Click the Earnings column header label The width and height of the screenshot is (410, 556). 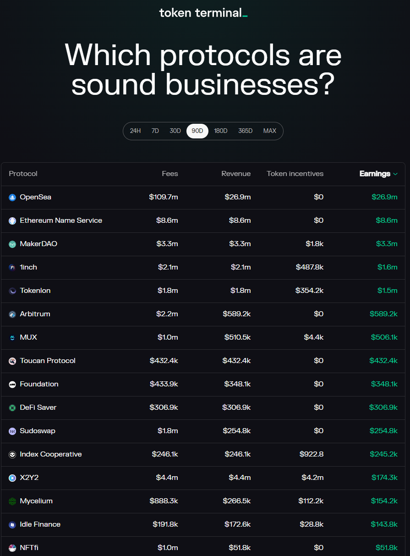[375, 174]
